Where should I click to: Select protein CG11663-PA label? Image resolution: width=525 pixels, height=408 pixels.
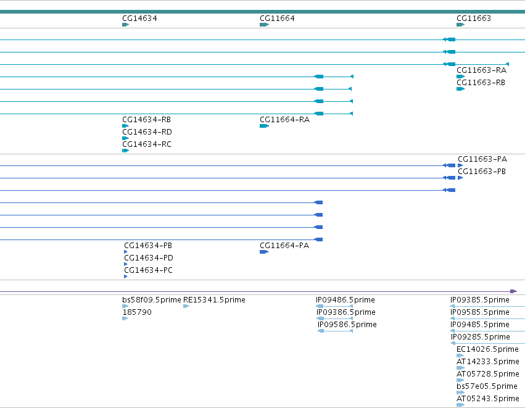pyautogui.click(x=482, y=159)
